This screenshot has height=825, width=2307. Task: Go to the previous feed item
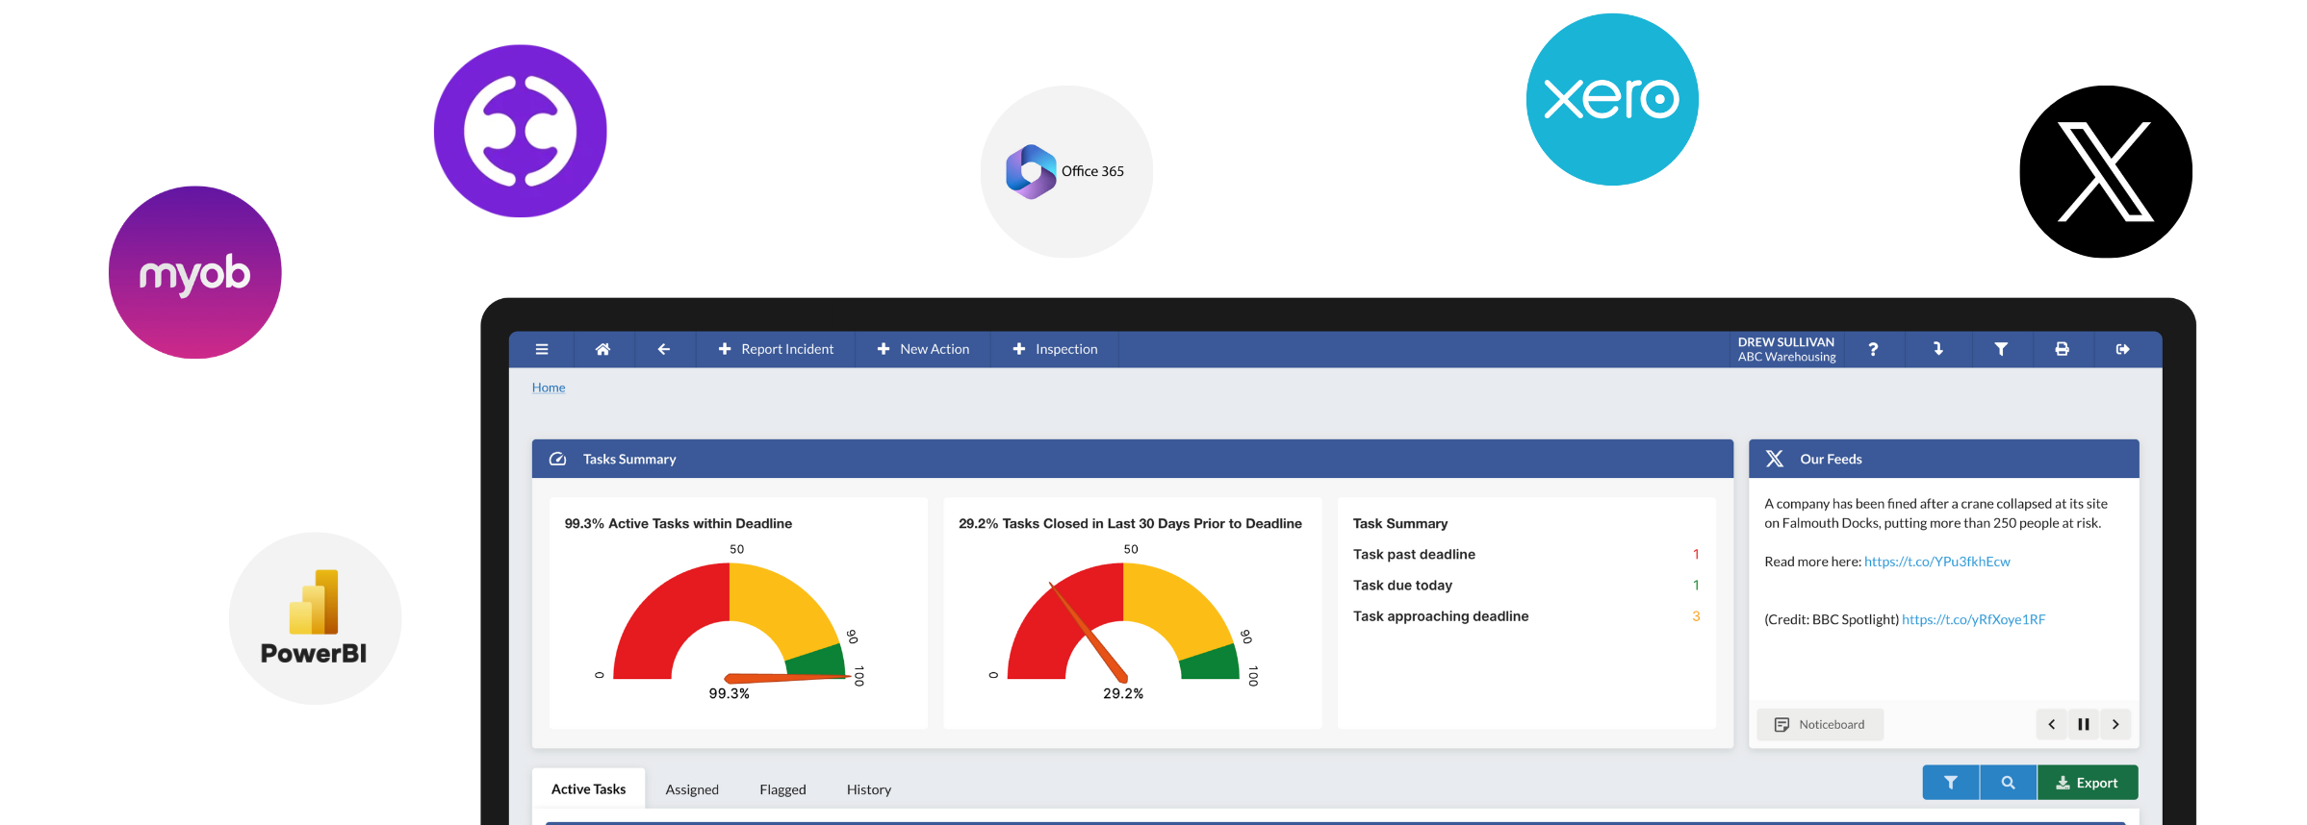(x=2052, y=724)
